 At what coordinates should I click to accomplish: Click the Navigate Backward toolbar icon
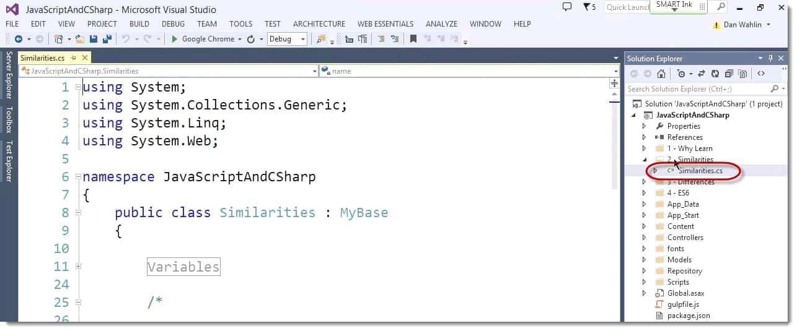click(x=19, y=39)
